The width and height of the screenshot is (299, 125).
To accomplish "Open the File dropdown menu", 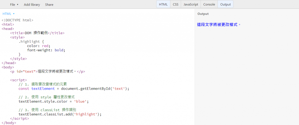I will tap(14, 5).
